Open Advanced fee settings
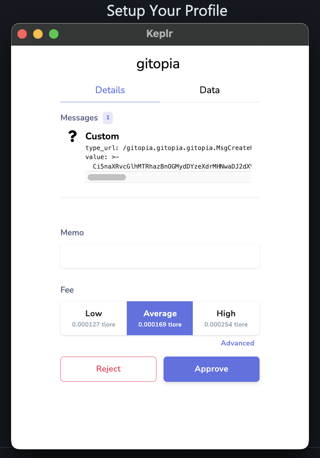320x458 pixels. coord(237,343)
